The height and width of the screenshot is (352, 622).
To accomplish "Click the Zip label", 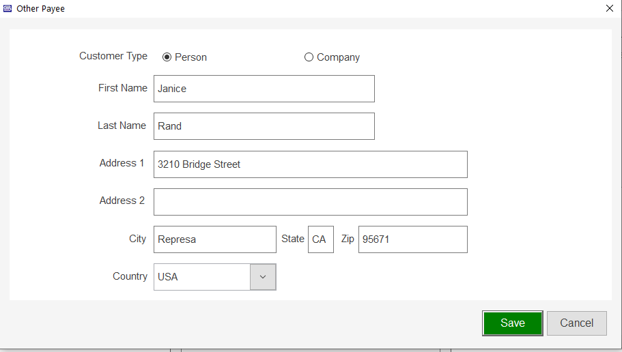I will [348, 239].
